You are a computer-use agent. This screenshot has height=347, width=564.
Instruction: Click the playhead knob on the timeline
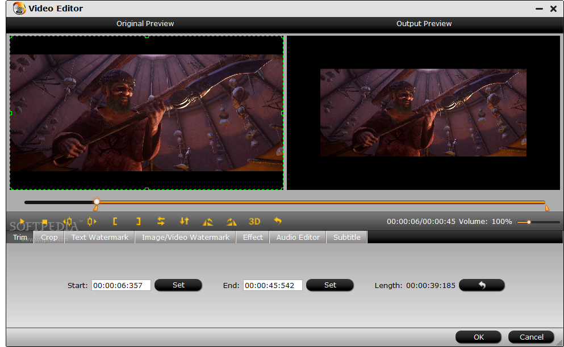(x=97, y=202)
